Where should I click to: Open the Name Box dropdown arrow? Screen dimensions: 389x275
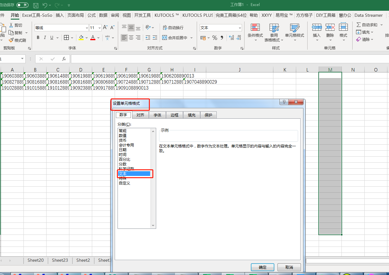22,59
